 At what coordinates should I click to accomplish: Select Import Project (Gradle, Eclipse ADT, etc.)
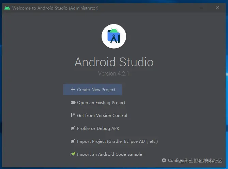point(117,141)
